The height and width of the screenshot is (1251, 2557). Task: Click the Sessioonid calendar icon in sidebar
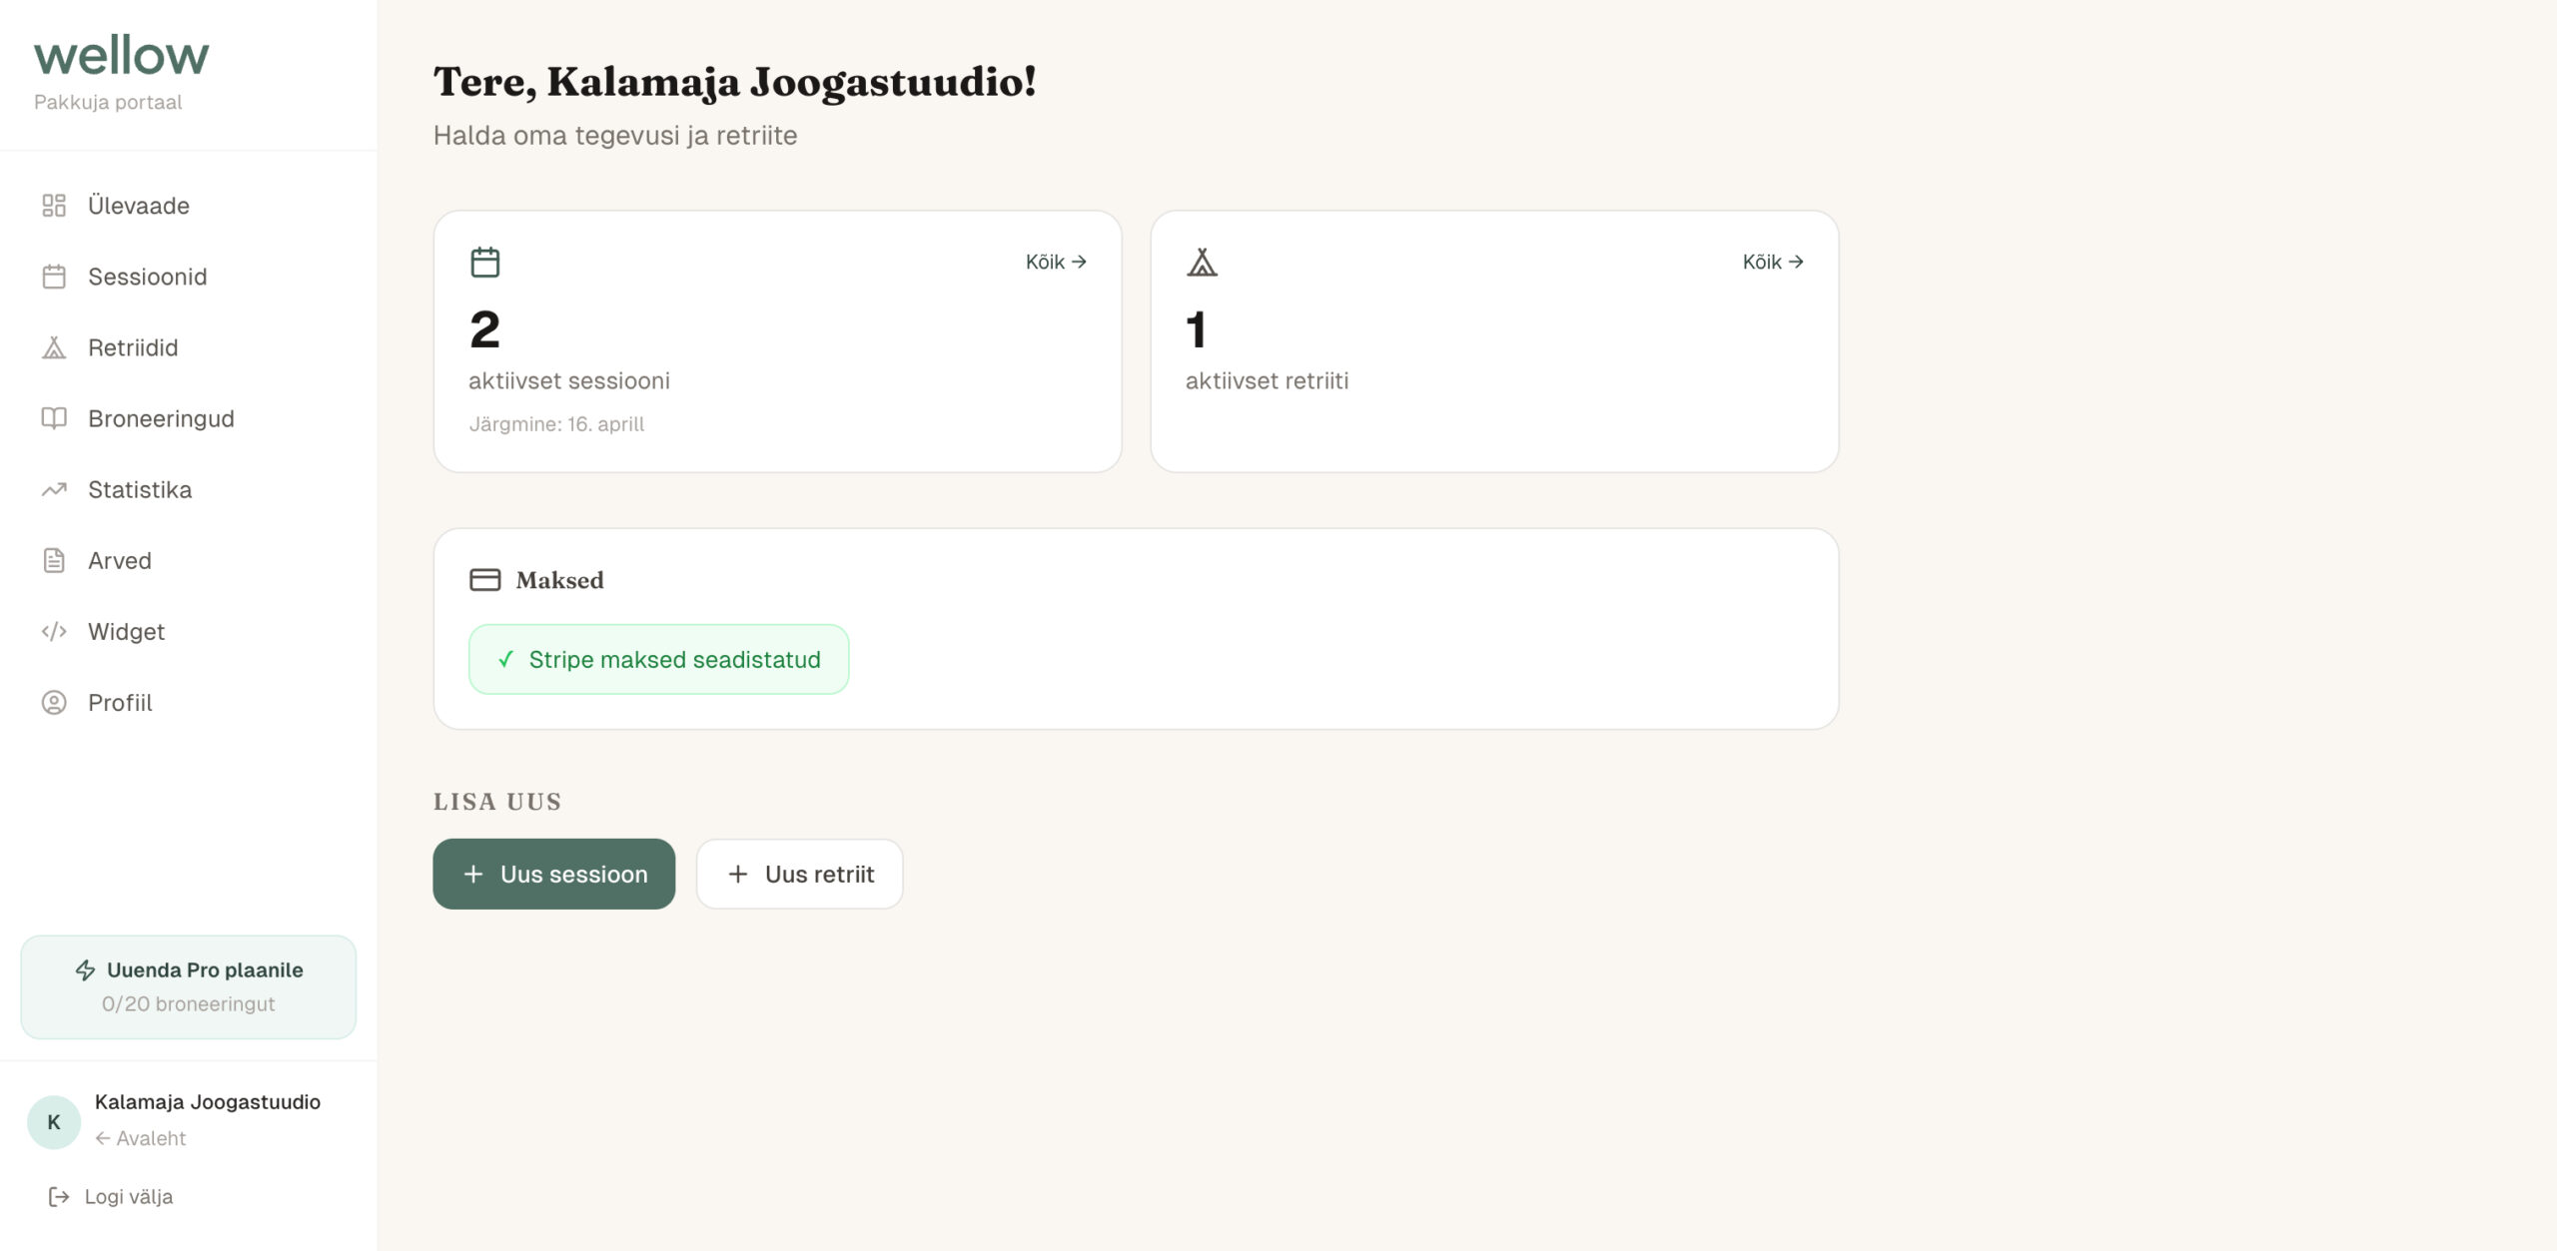coord(54,277)
